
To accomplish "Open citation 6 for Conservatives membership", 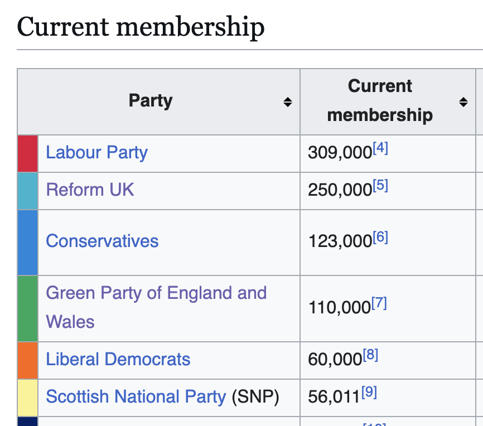I will point(380,237).
